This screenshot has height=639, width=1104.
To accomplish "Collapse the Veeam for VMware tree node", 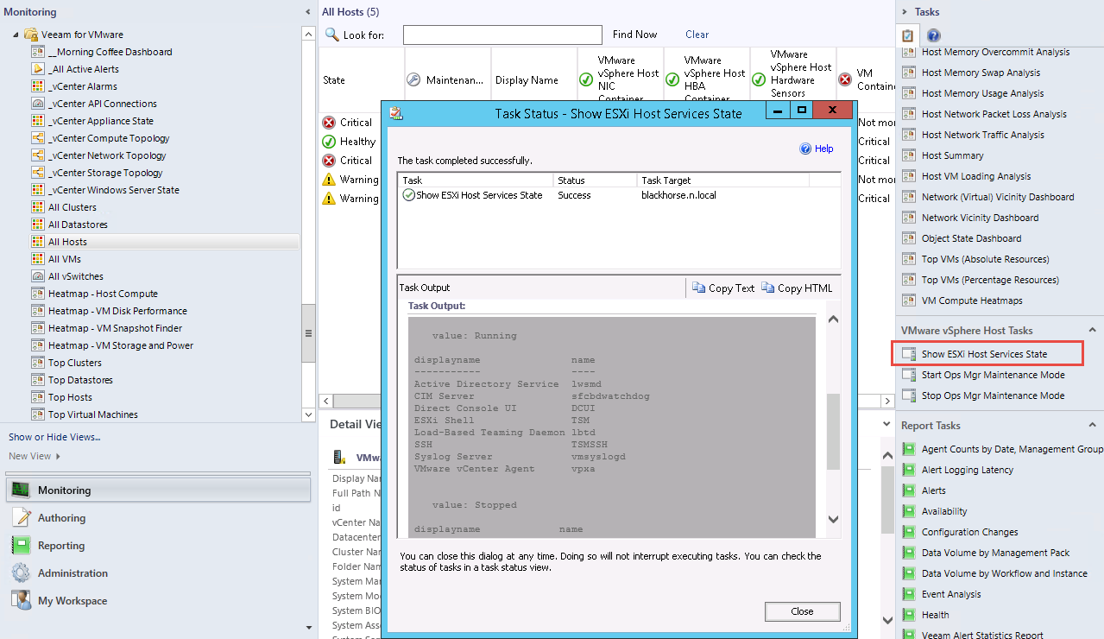I will [x=16, y=35].
